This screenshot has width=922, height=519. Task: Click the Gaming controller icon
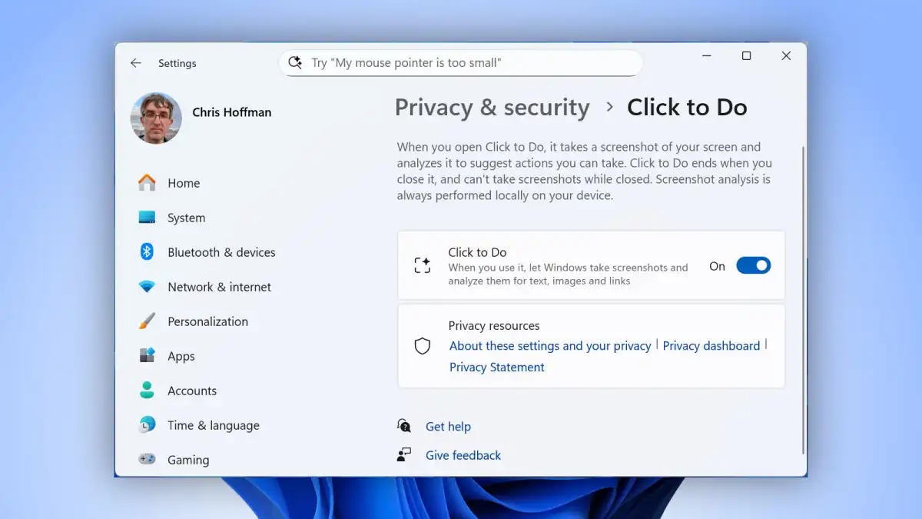[147, 460]
